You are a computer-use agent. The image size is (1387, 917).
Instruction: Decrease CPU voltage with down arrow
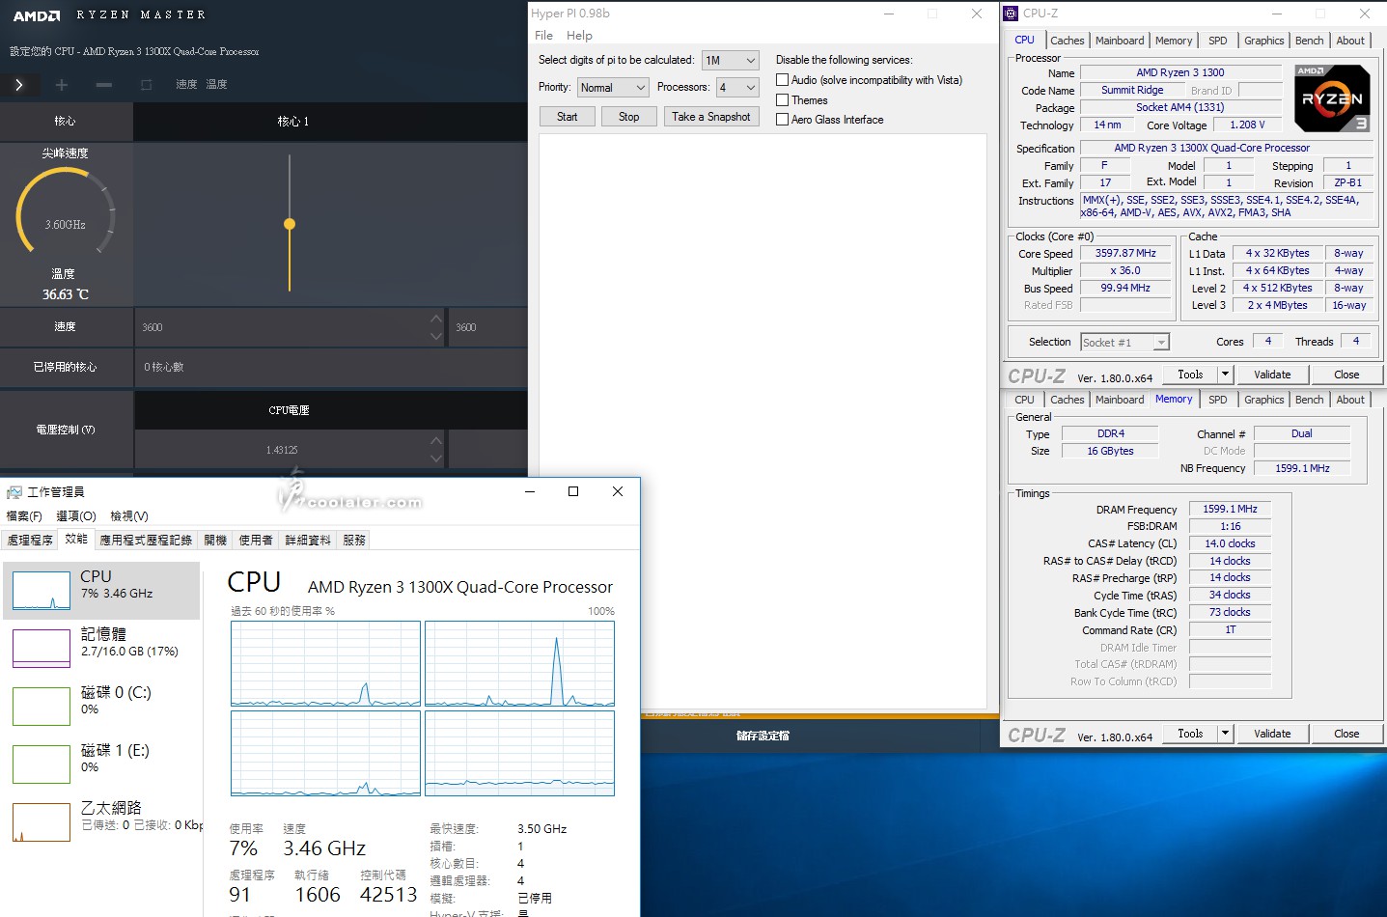click(x=436, y=458)
